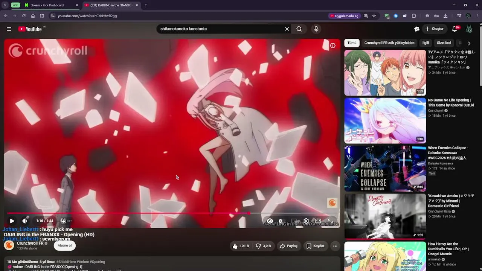This screenshot has width=482, height=271.
Task: Open the Shazam extension icon
Action: pos(395,16)
